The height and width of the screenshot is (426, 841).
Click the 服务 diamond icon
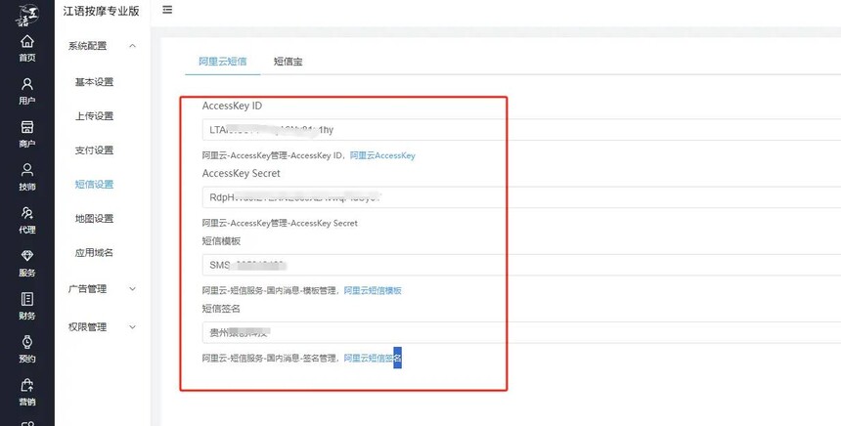pos(26,262)
